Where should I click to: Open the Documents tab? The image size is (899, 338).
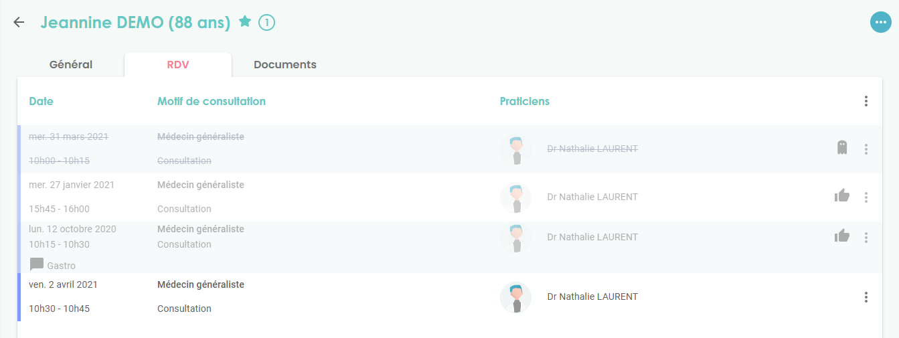pos(285,65)
